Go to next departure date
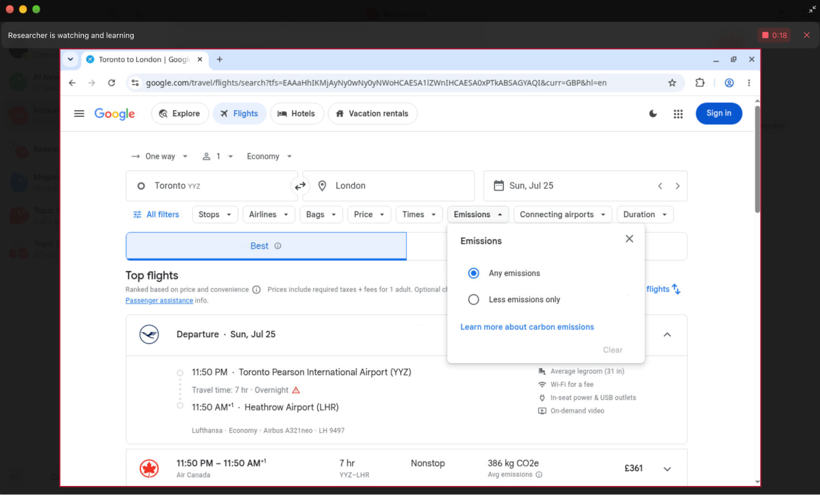 click(678, 186)
